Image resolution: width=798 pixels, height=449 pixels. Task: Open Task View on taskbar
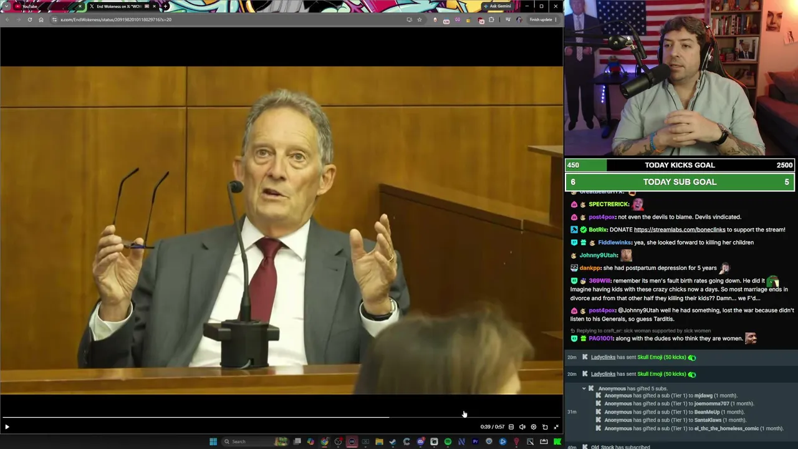pyautogui.click(x=297, y=442)
